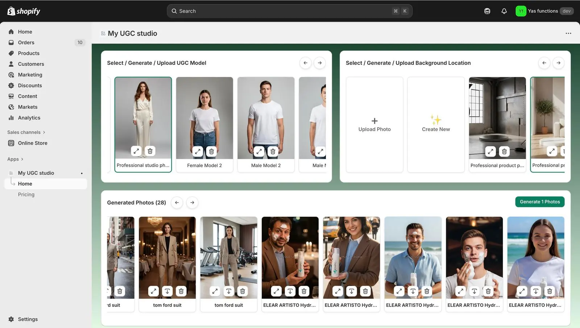Open the notifications bell
Image resolution: width=580 pixels, height=328 pixels.
click(x=504, y=11)
